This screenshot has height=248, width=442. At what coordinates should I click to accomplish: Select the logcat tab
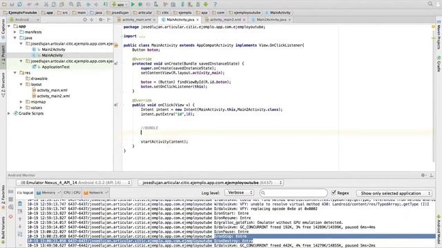[25, 193]
